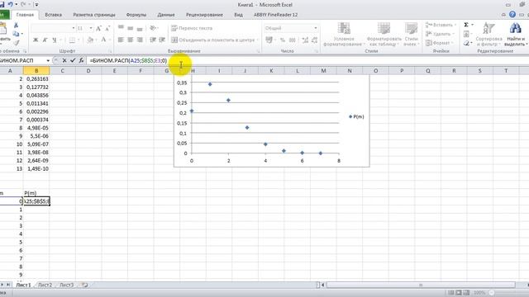529x297 pixels.
Task: Toggle Bold (Ж) formatting
Action: tap(36, 40)
